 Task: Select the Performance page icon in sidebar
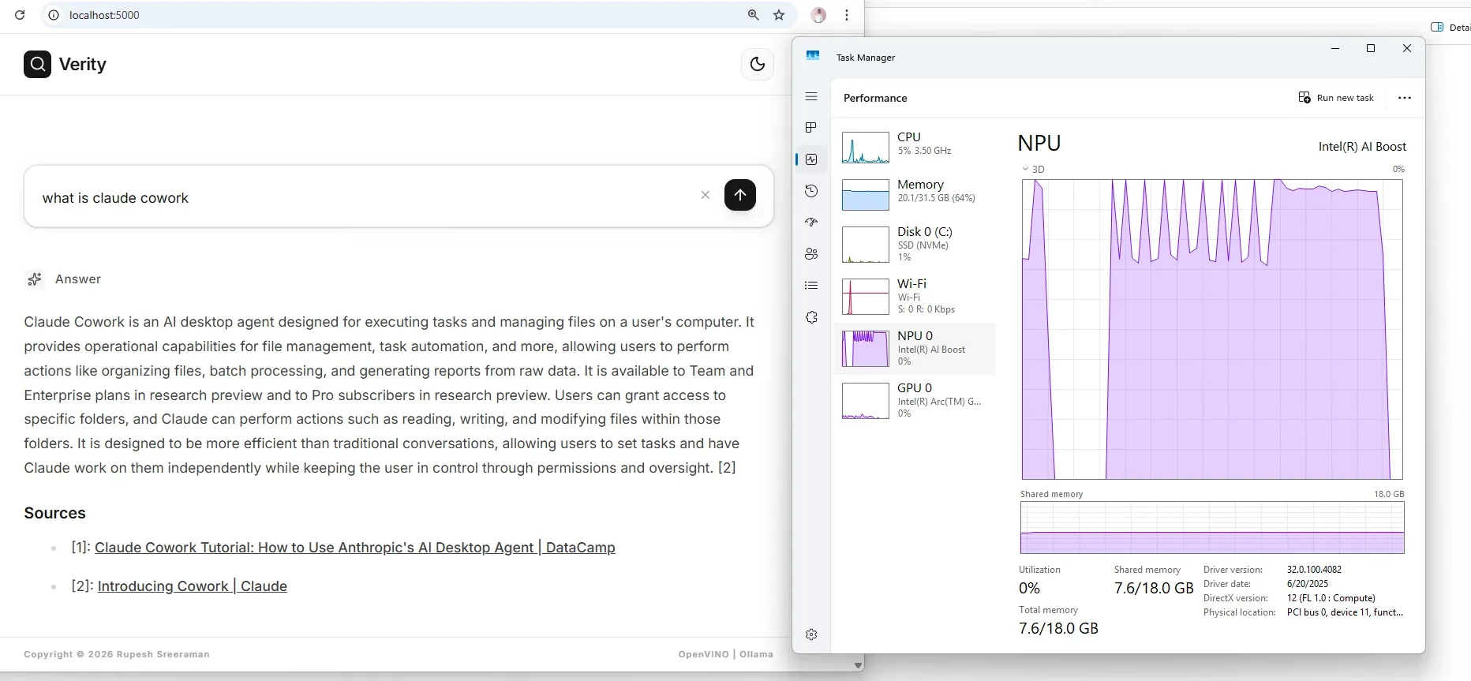tap(811, 159)
